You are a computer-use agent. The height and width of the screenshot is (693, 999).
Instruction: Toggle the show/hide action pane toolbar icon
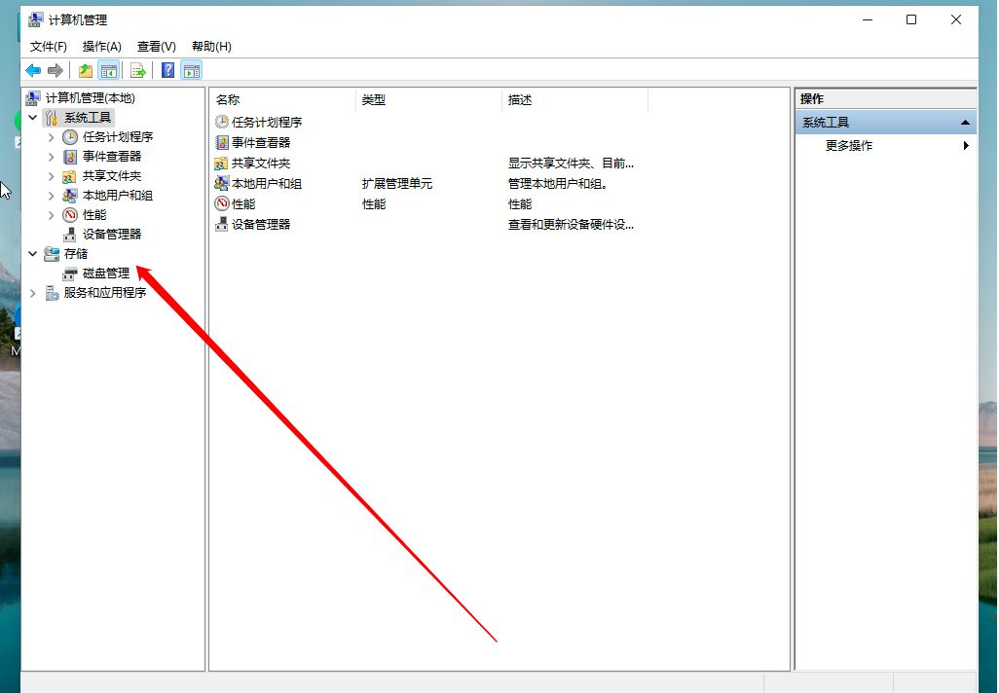coord(191,70)
